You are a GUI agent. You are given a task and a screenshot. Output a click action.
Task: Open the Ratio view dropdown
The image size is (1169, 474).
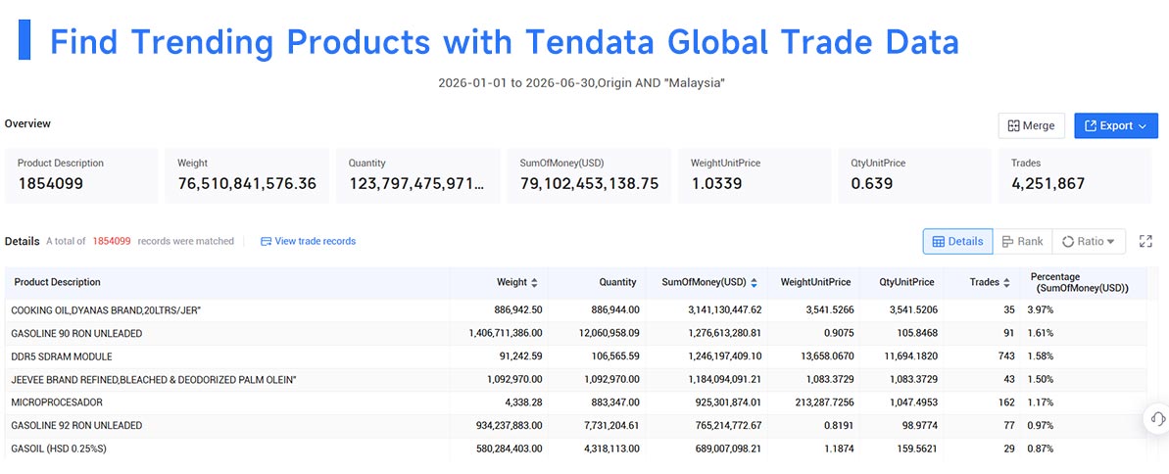tap(1088, 242)
